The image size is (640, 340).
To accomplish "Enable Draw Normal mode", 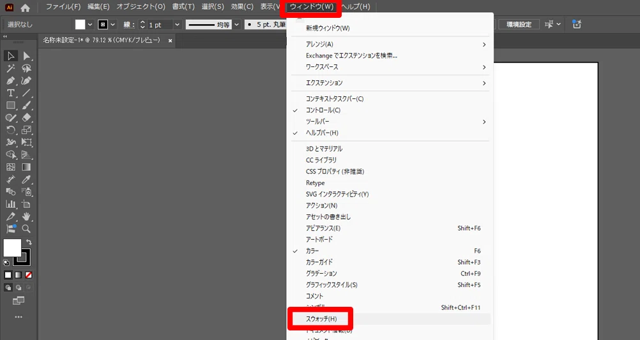I will coord(8,288).
